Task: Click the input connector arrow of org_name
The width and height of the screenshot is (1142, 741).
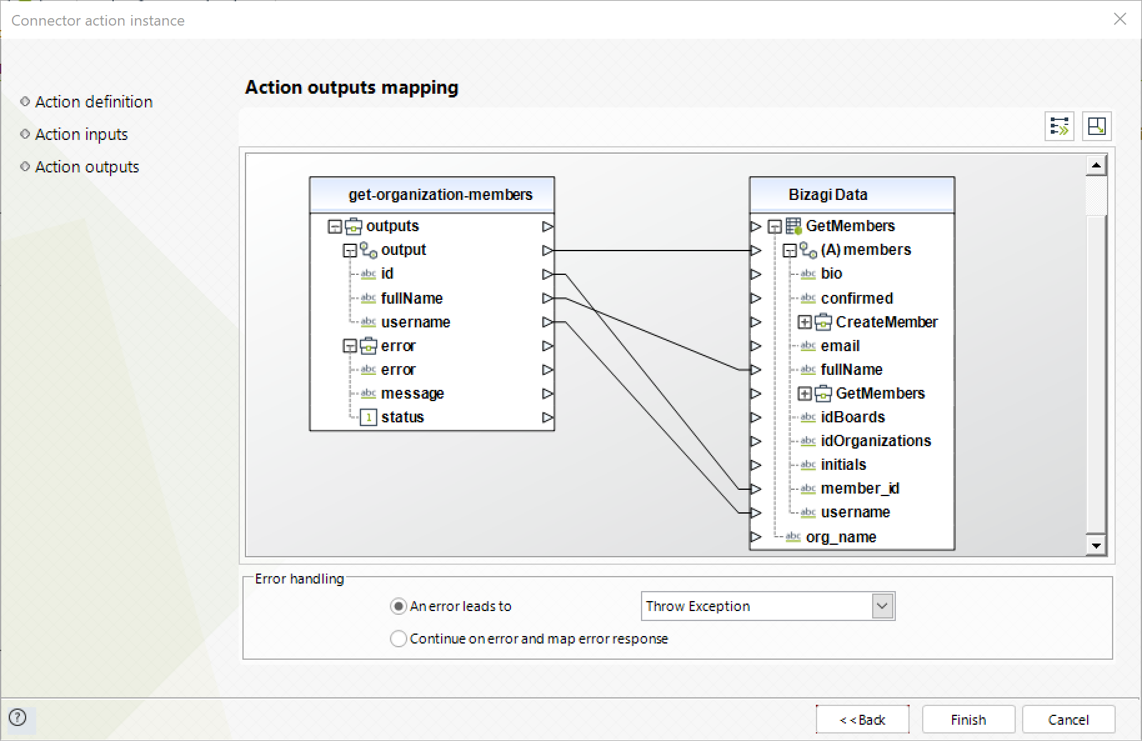Action: tap(756, 537)
